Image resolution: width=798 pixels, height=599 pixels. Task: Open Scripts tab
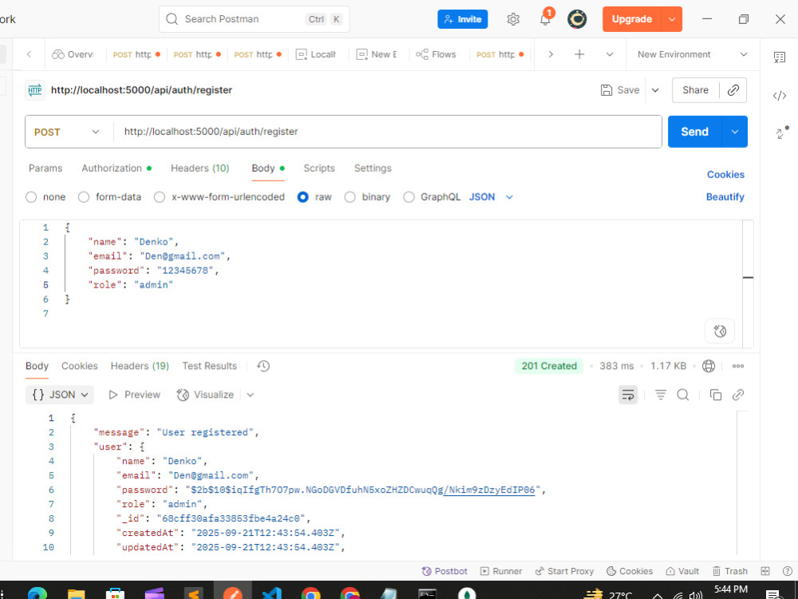(319, 168)
